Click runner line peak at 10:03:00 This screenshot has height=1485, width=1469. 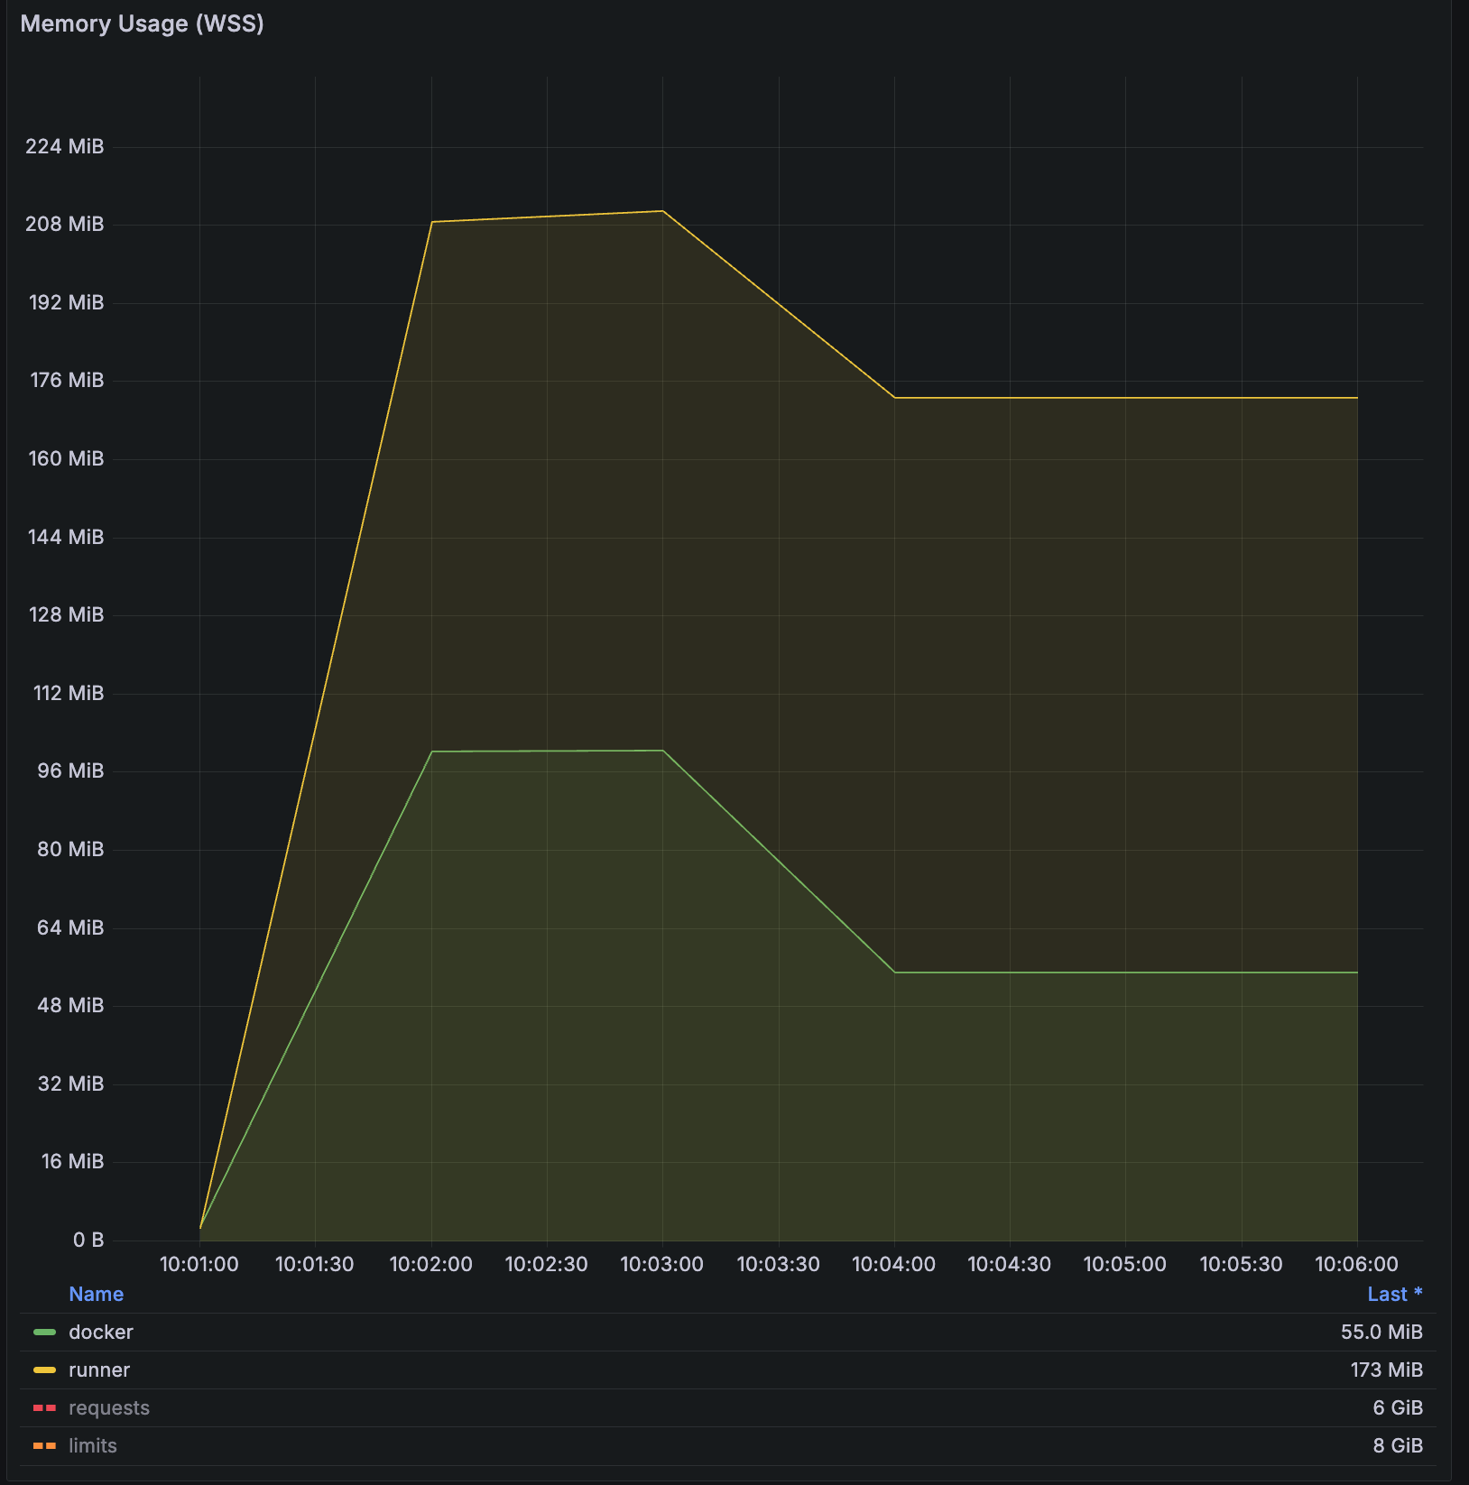(663, 211)
